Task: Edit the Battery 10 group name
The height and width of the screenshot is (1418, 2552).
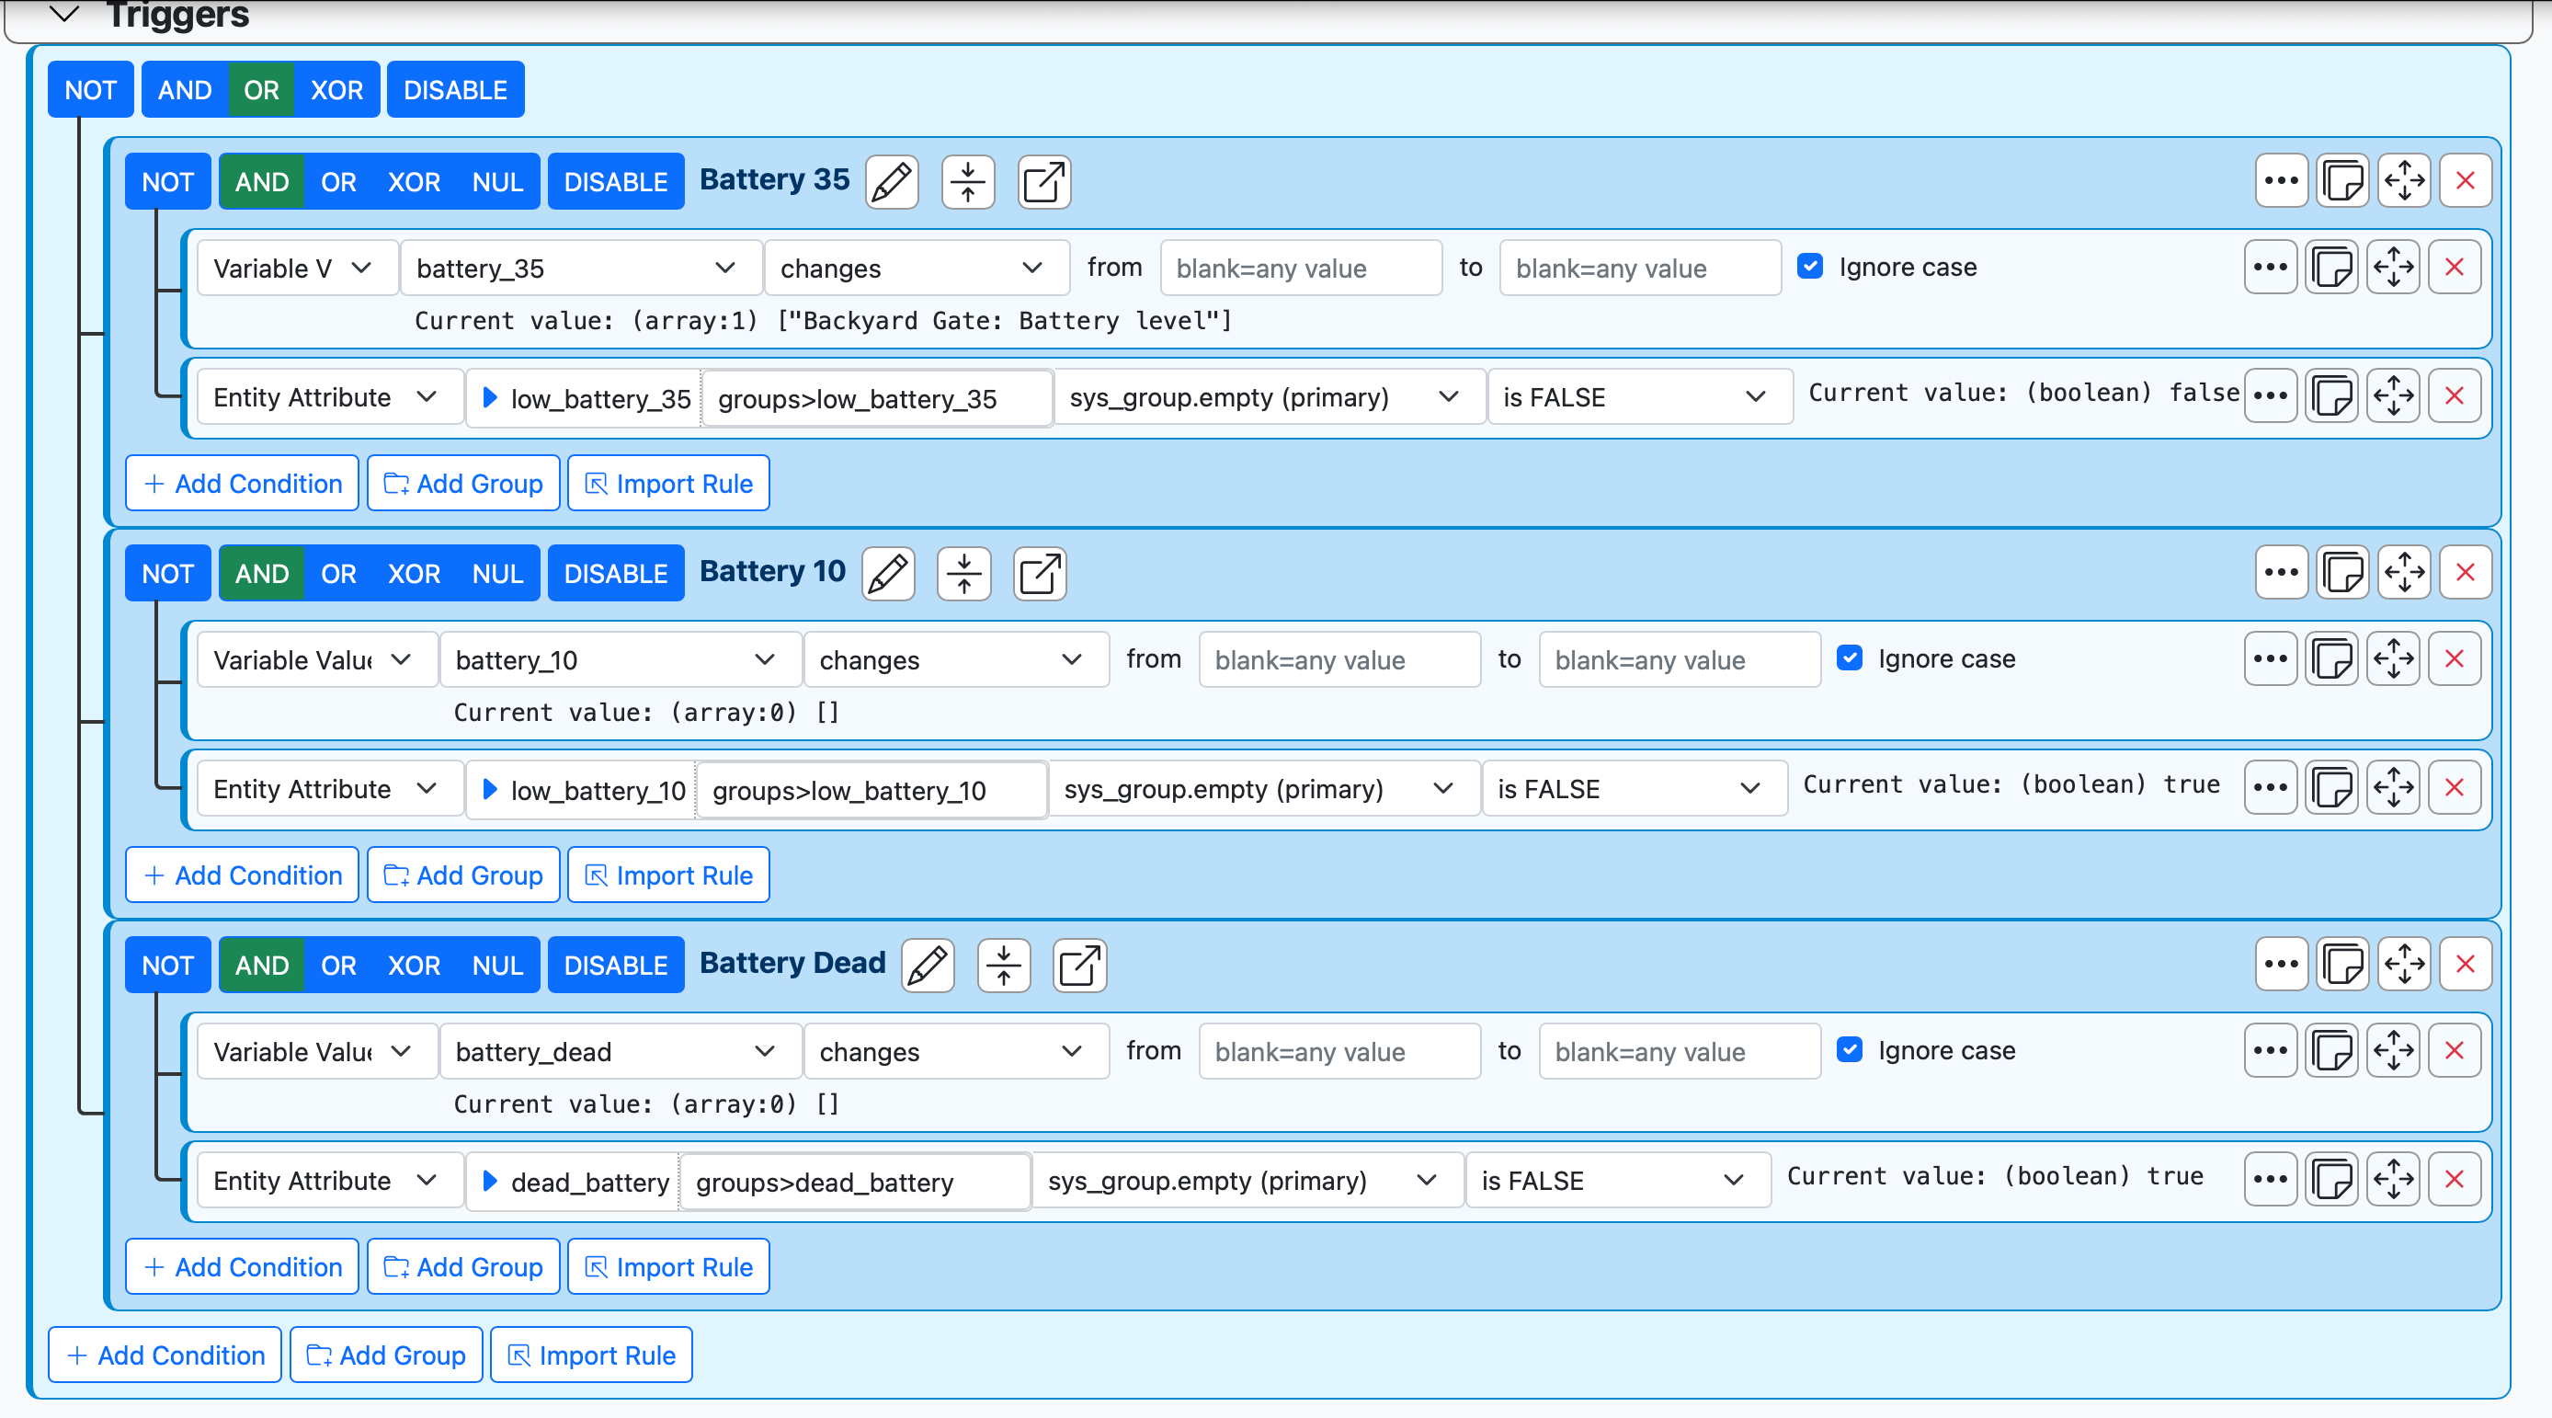Action: (888, 574)
